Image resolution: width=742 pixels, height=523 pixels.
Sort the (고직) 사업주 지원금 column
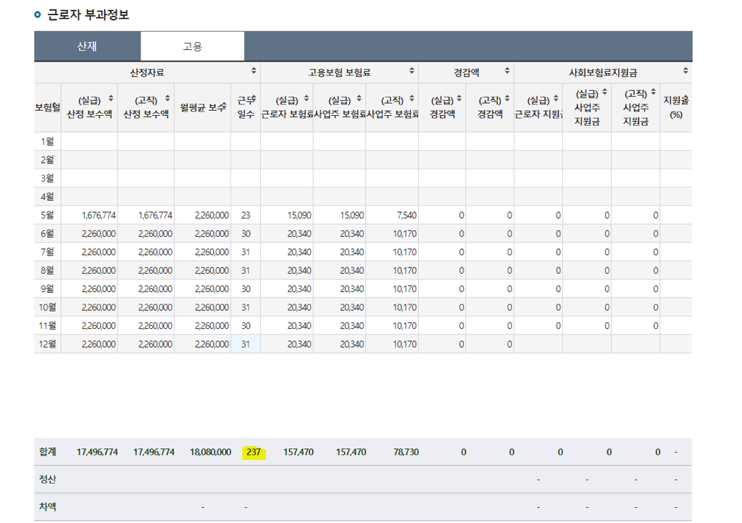(x=654, y=92)
